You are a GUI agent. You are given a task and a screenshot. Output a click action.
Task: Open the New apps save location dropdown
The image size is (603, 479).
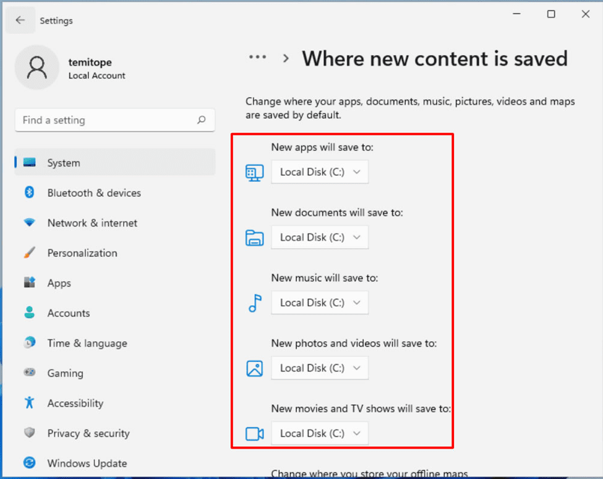(320, 172)
